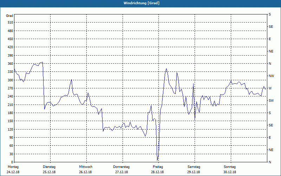Click the 390 degree axis label

point(10,56)
